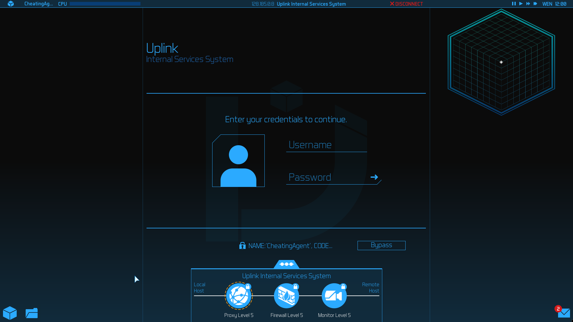The image size is (573, 322).
Task: Click the Bypass button
Action: [x=381, y=245]
